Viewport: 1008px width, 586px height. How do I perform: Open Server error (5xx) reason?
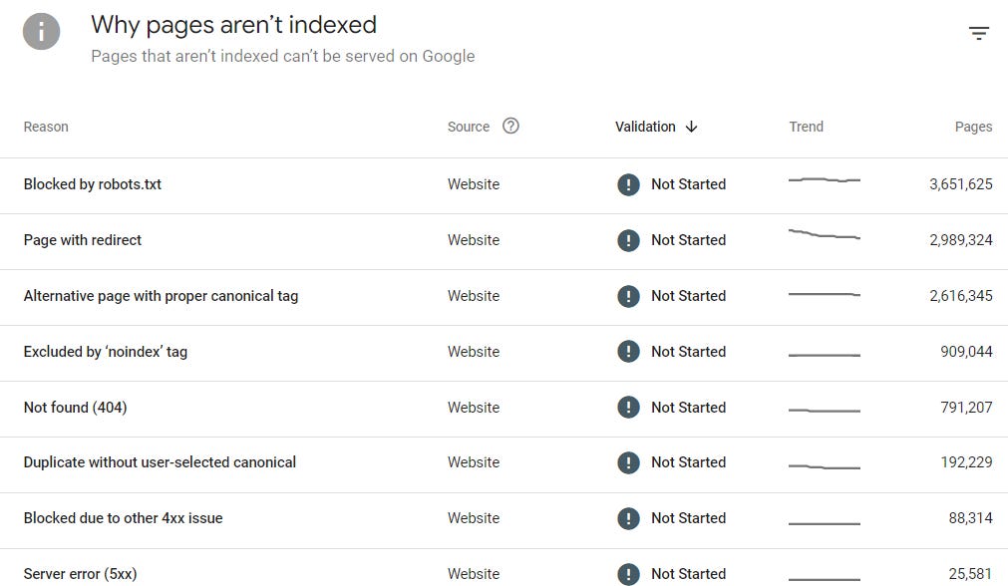click(81, 574)
